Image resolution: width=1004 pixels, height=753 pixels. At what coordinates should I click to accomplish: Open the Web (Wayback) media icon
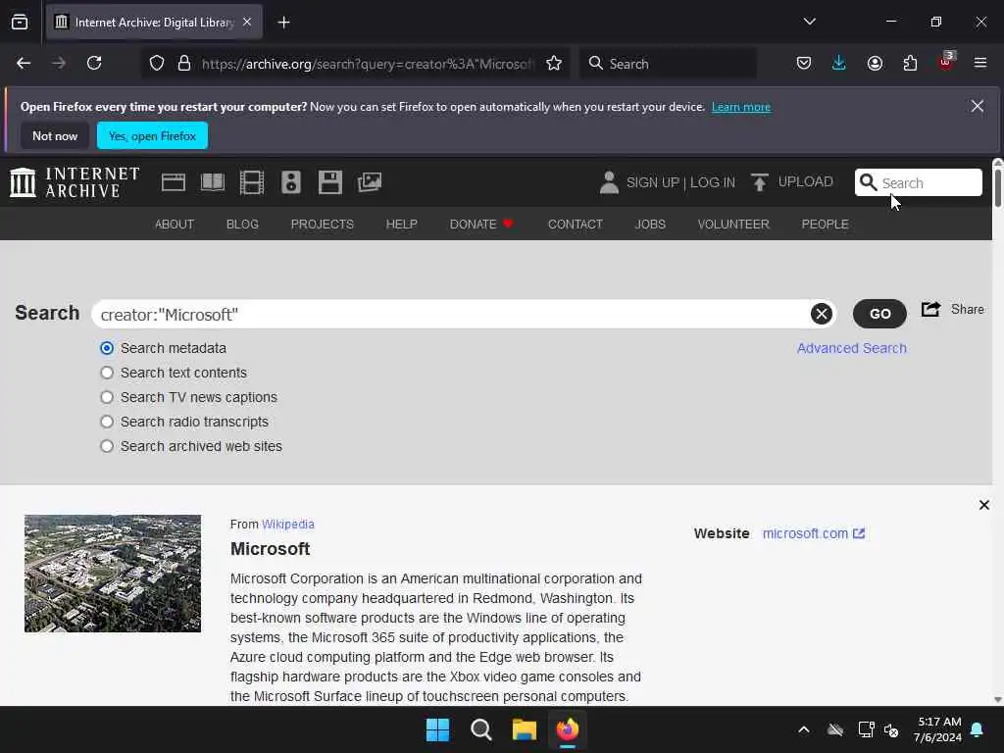[174, 183]
